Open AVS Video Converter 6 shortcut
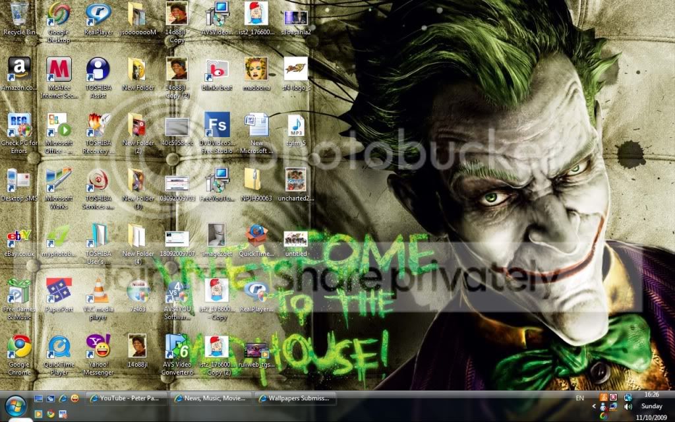675x422 pixels. click(177, 355)
